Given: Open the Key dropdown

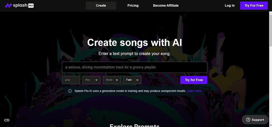Looking at the screenshot, I should point(91,80).
